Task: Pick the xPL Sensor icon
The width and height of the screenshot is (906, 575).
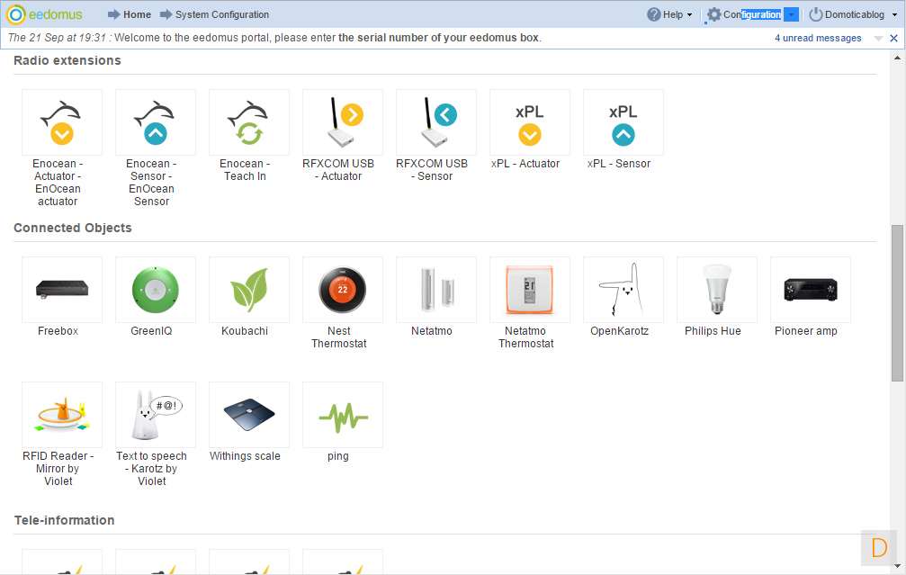Action: click(623, 122)
